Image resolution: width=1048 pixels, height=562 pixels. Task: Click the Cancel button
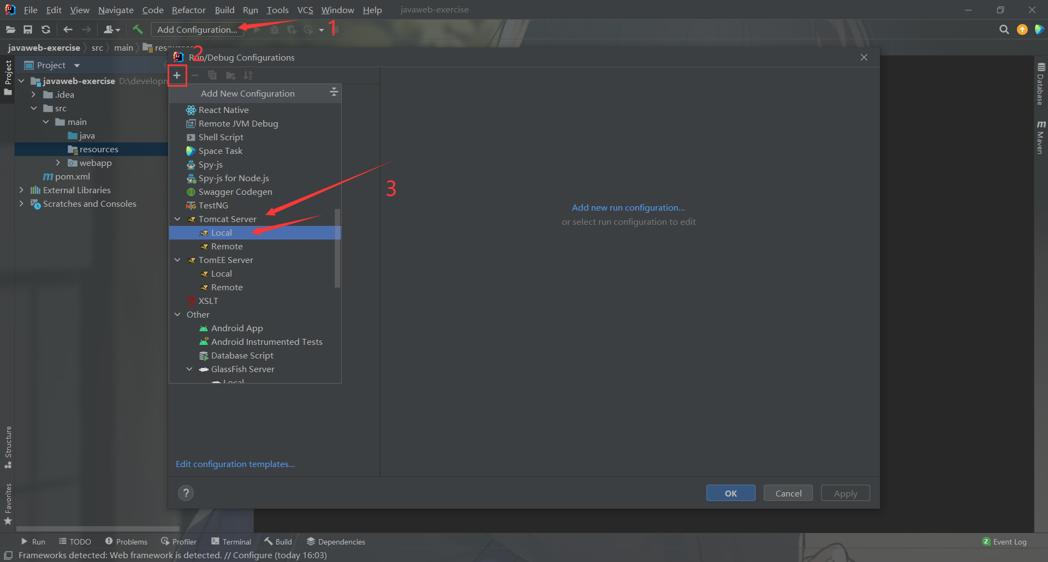(788, 493)
